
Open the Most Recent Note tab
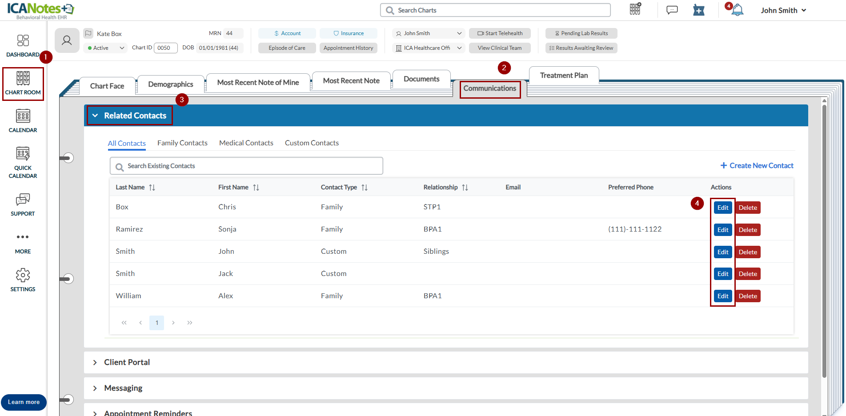[351, 81]
